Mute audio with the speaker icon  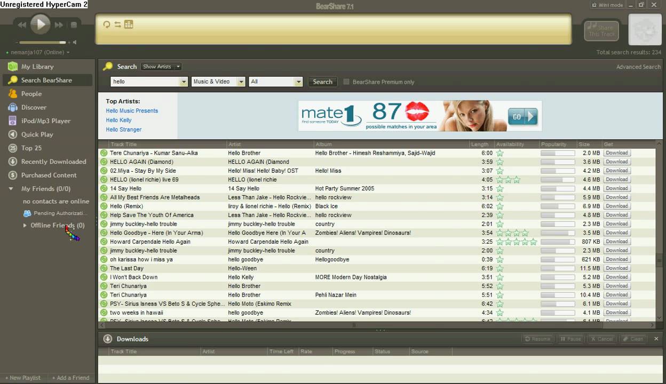point(74,42)
